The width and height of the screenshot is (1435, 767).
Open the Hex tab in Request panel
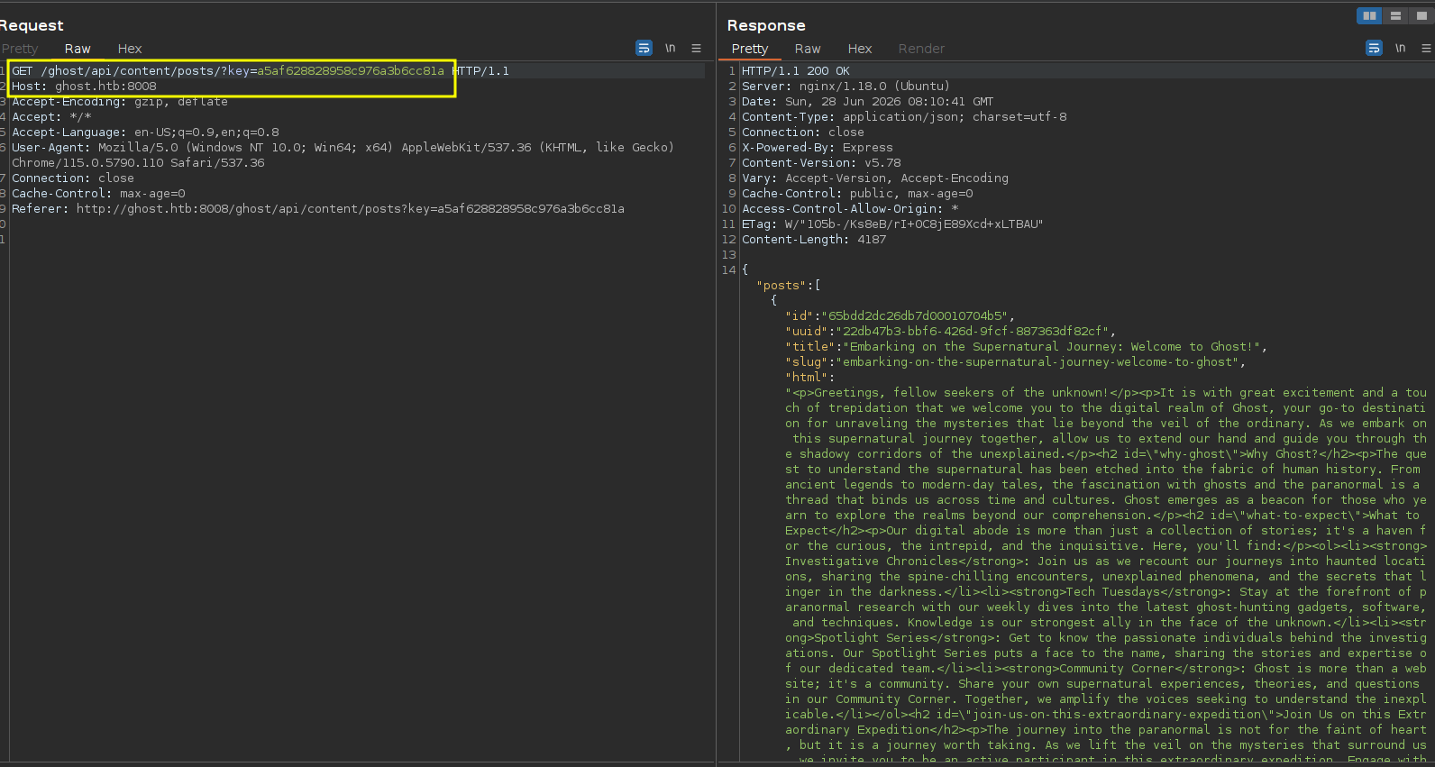[x=130, y=49]
